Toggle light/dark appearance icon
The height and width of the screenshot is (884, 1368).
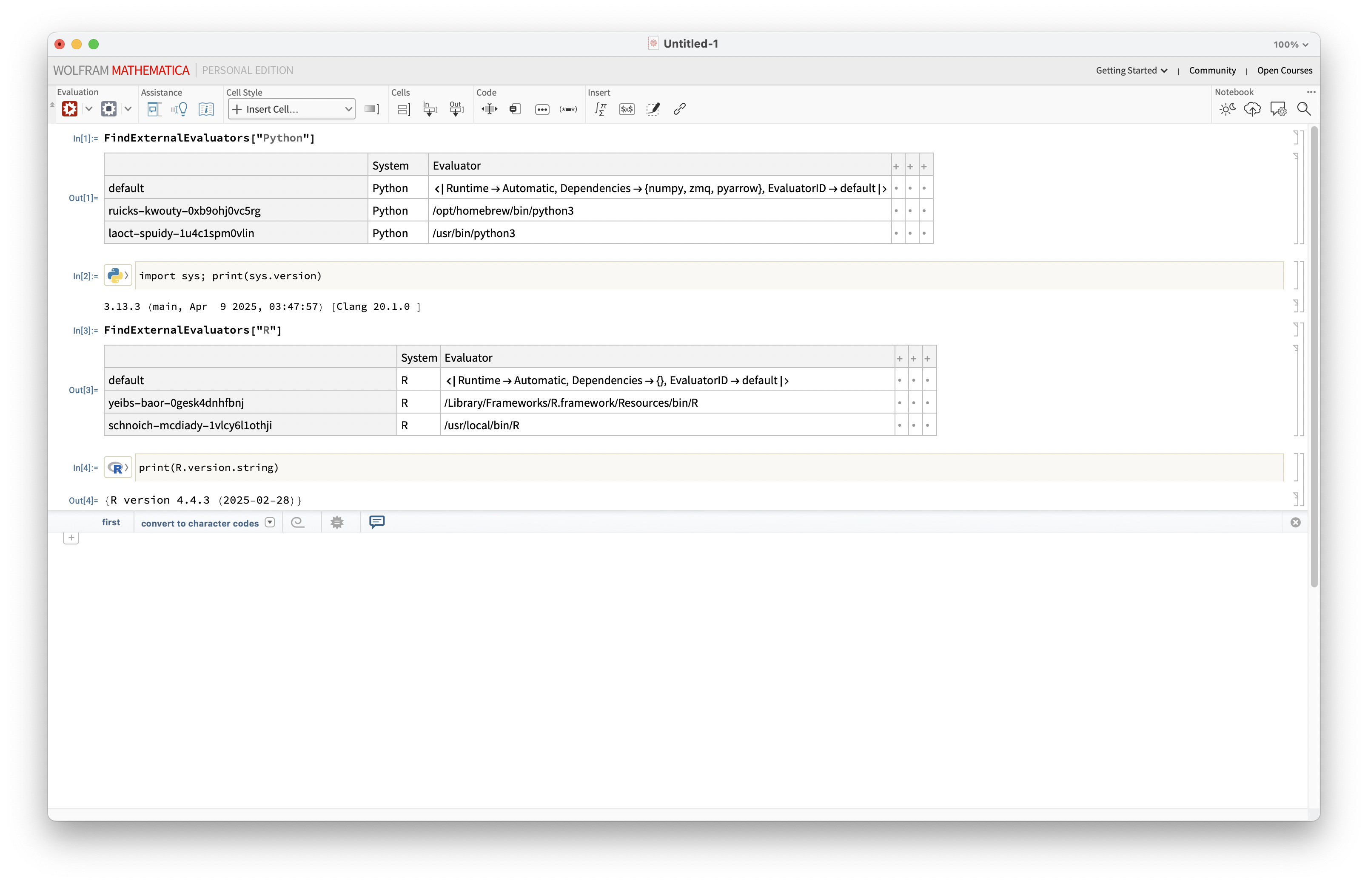click(1227, 109)
